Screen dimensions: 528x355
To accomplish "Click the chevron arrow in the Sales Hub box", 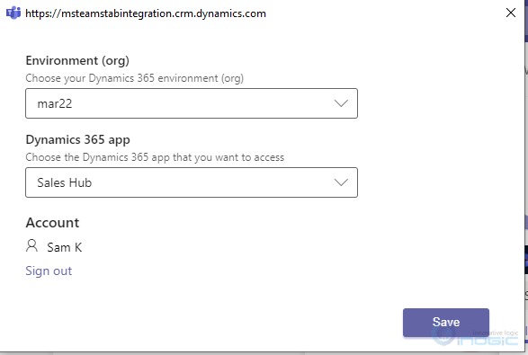I will [x=341, y=182].
